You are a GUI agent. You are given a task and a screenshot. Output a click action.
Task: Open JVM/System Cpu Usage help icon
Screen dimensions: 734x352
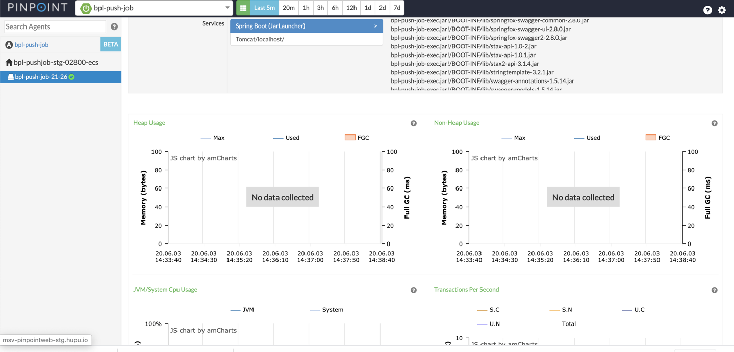(414, 290)
